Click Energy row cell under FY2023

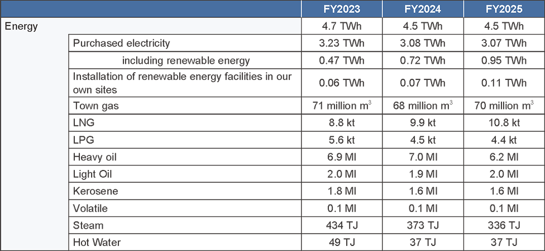coord(342,26)
